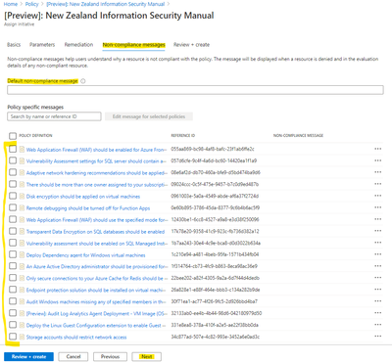Open more options for Adaptive network hardening row
This screenshot has width=392, height=363.
tap(378, 172)
